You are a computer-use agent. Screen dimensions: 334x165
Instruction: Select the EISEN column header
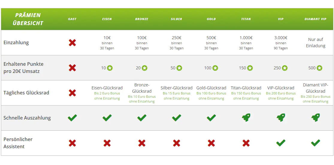[107, 19]
